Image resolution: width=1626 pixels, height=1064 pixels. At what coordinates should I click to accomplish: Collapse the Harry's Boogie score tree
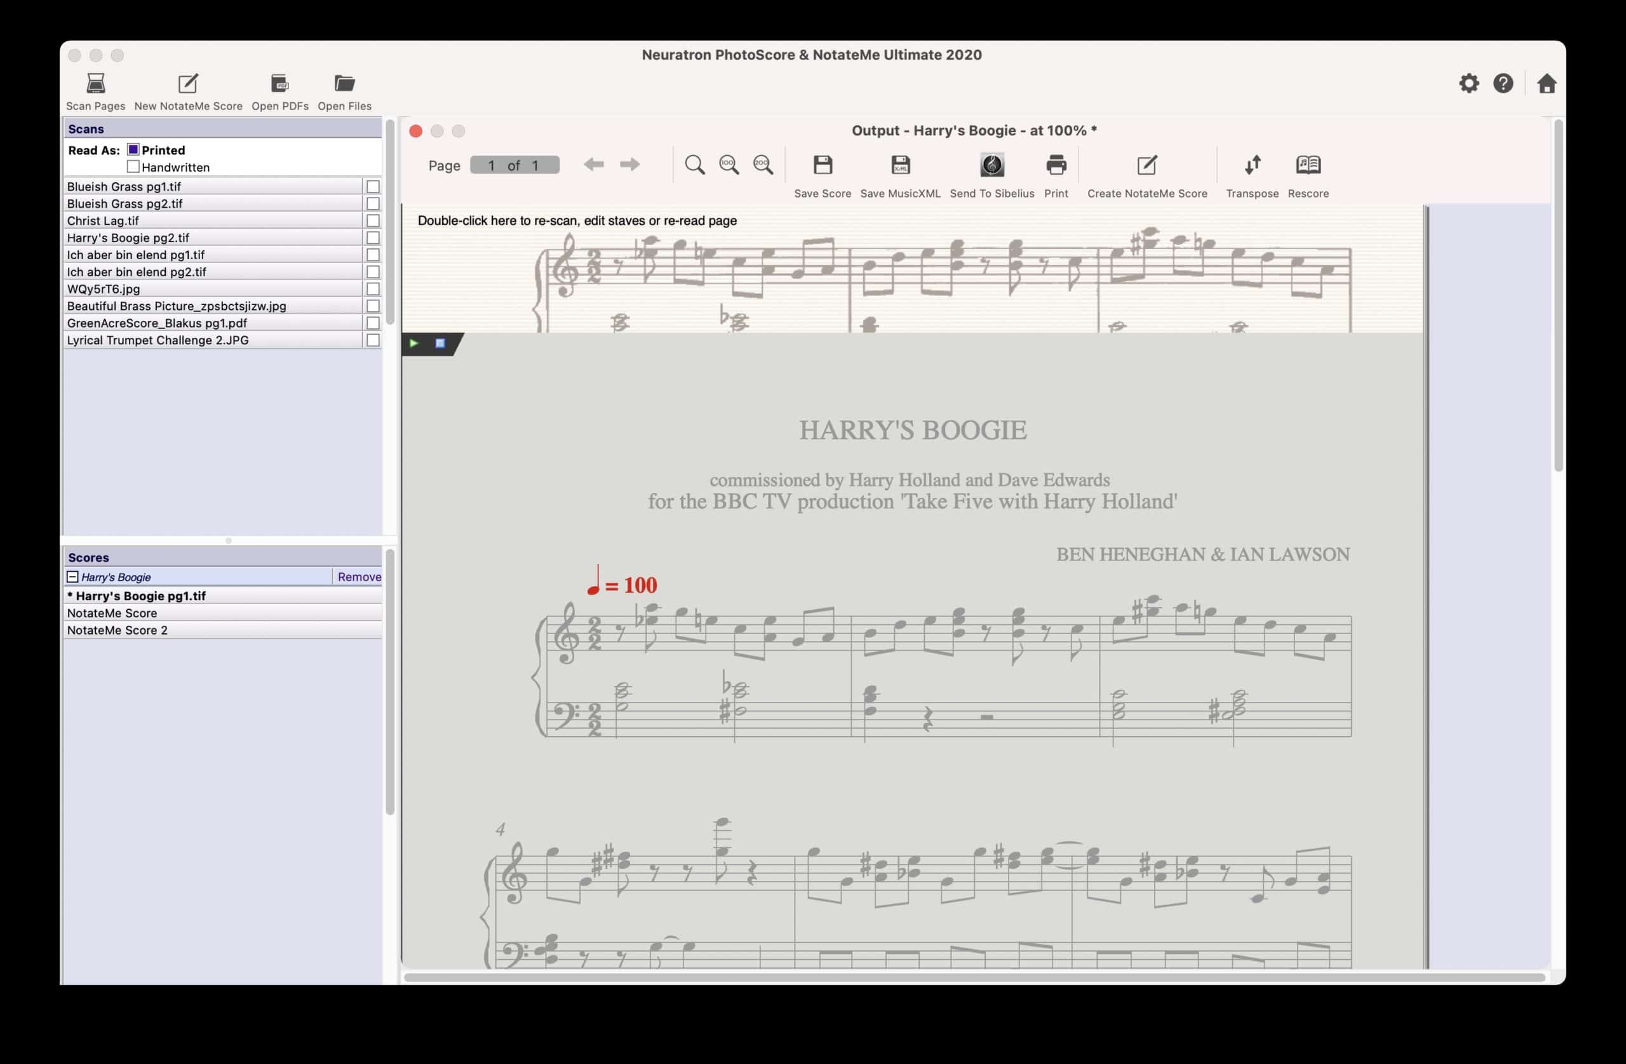72,577
